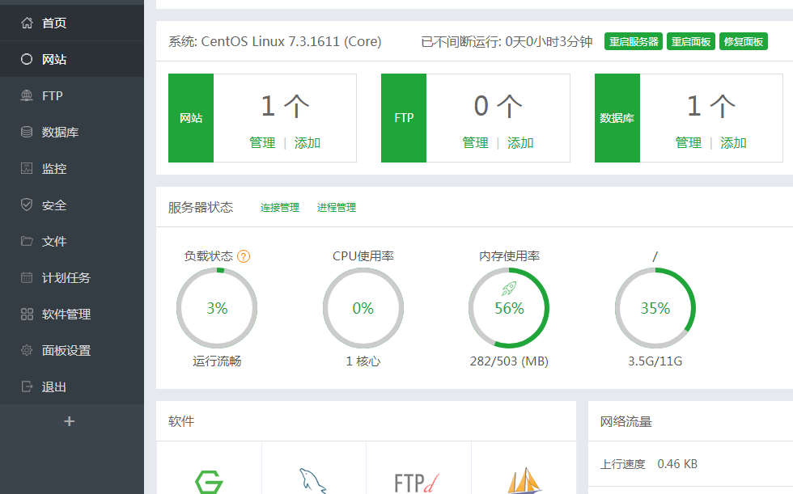Click the globe circle icon beside 网站
This screenshot has width=793, height=494.
tap(27, 59)
